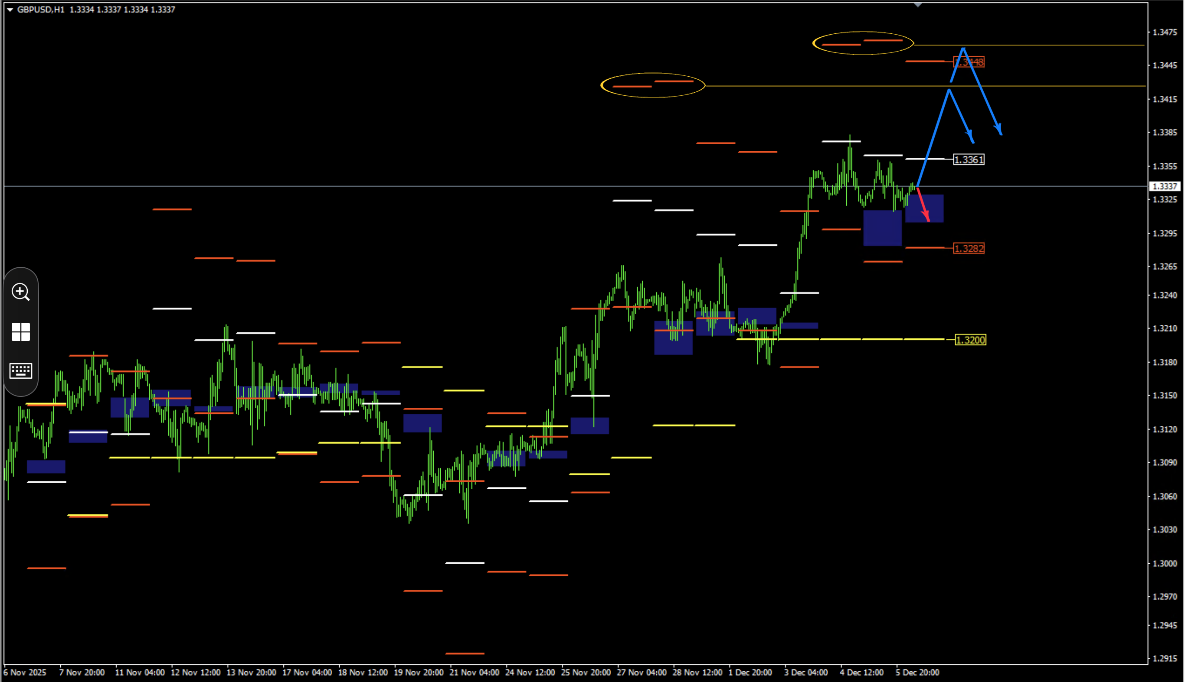
Task: Click the 1.3210 price scale value
Action: pos(1165,328)
